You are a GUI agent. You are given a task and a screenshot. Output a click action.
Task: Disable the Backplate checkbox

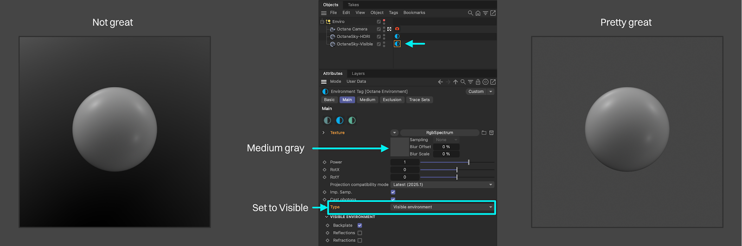pos(359,226)
